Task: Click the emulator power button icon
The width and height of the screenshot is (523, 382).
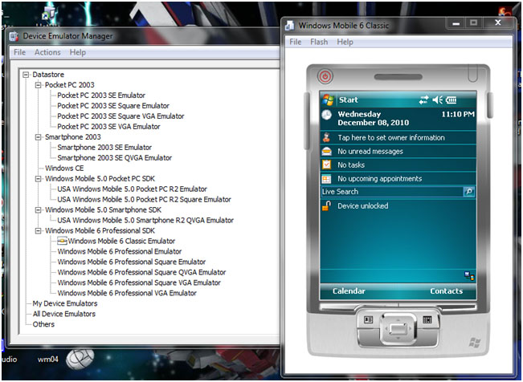Action: click(x=325, y=77)
